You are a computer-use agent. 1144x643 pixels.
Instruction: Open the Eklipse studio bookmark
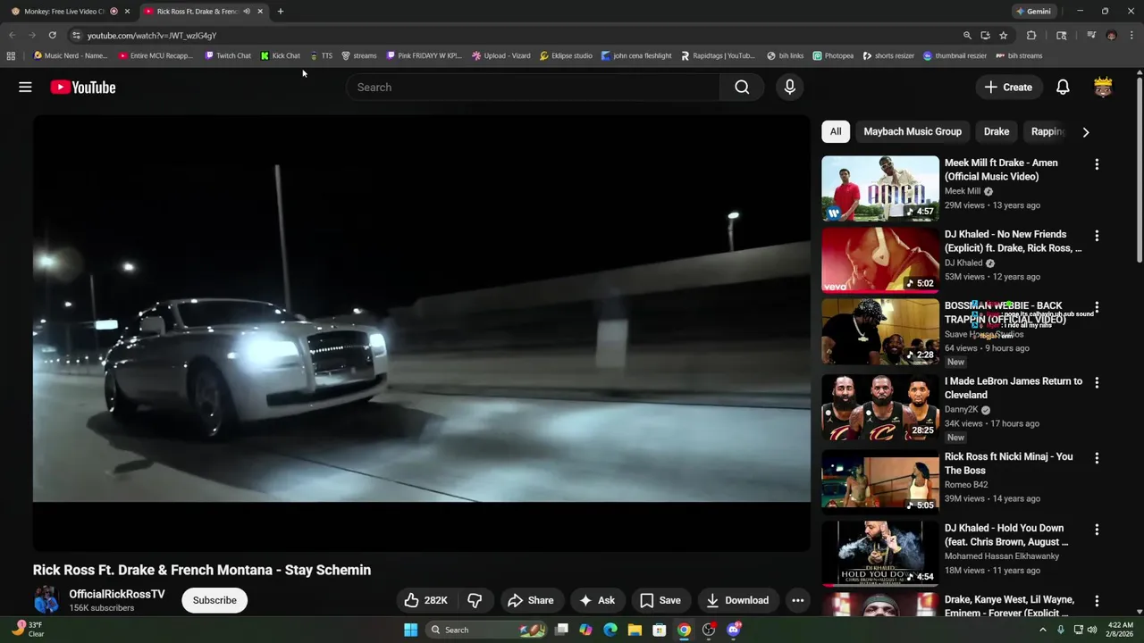(x=566, y=55)
